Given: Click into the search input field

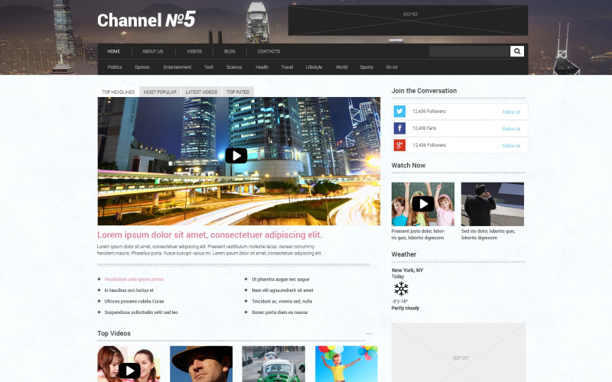Looking at the screenshot, I should click(469, 51).
